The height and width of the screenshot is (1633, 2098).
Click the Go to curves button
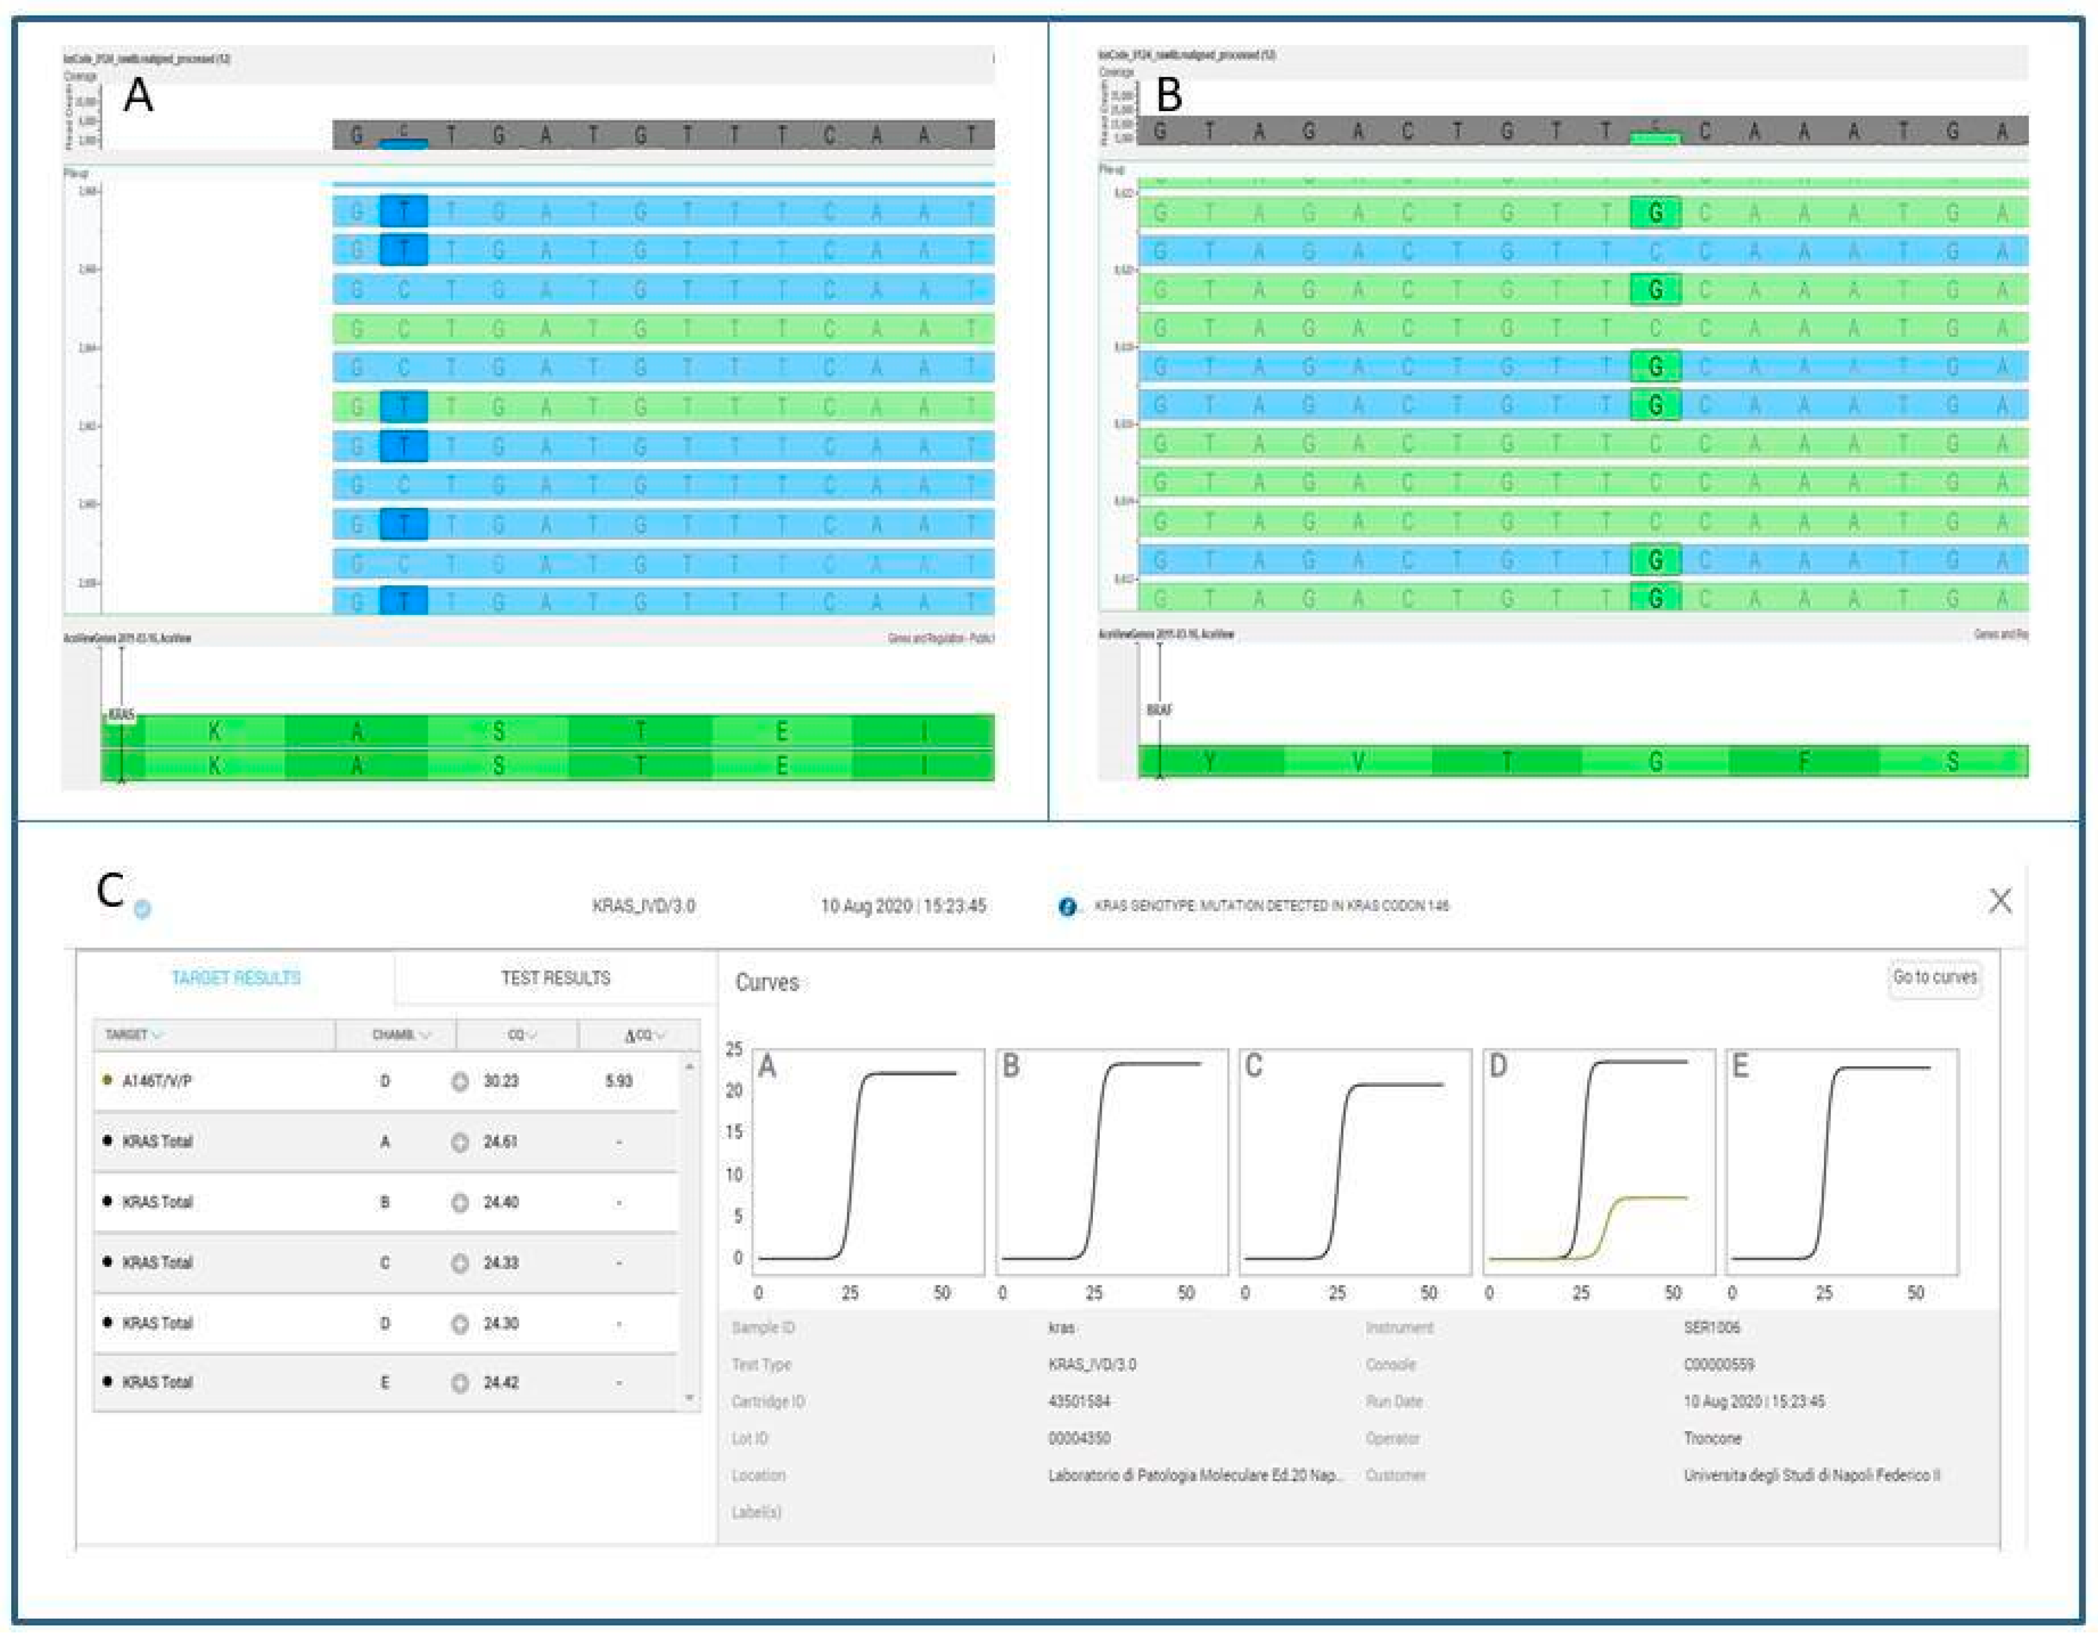click(x=1935, y=977)
